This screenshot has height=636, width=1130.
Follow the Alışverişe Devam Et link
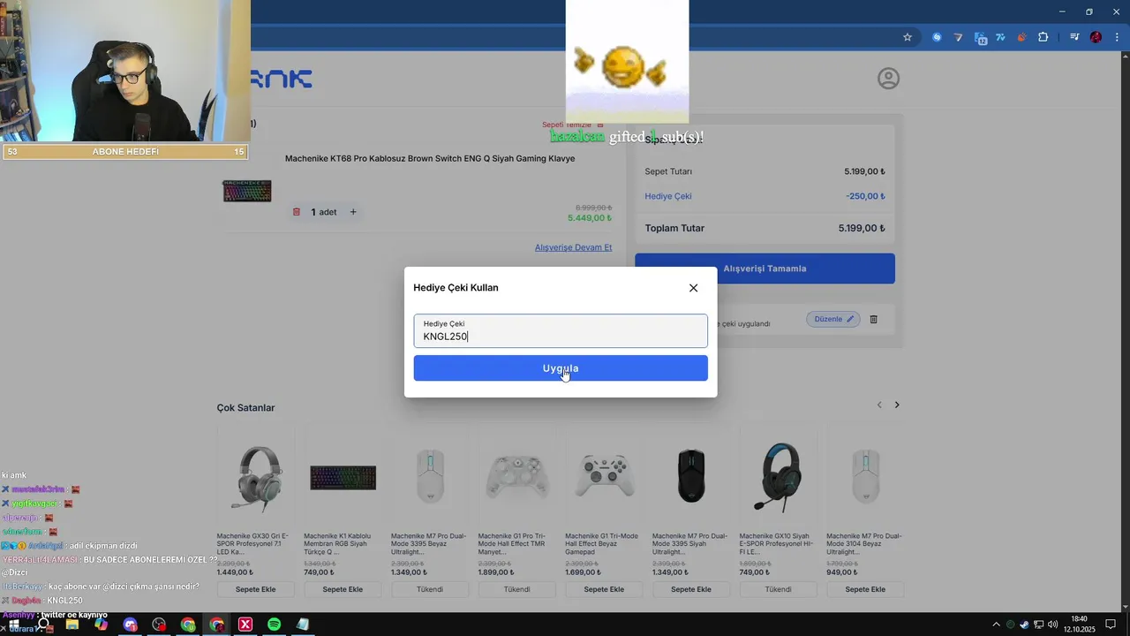pos(573,247)
